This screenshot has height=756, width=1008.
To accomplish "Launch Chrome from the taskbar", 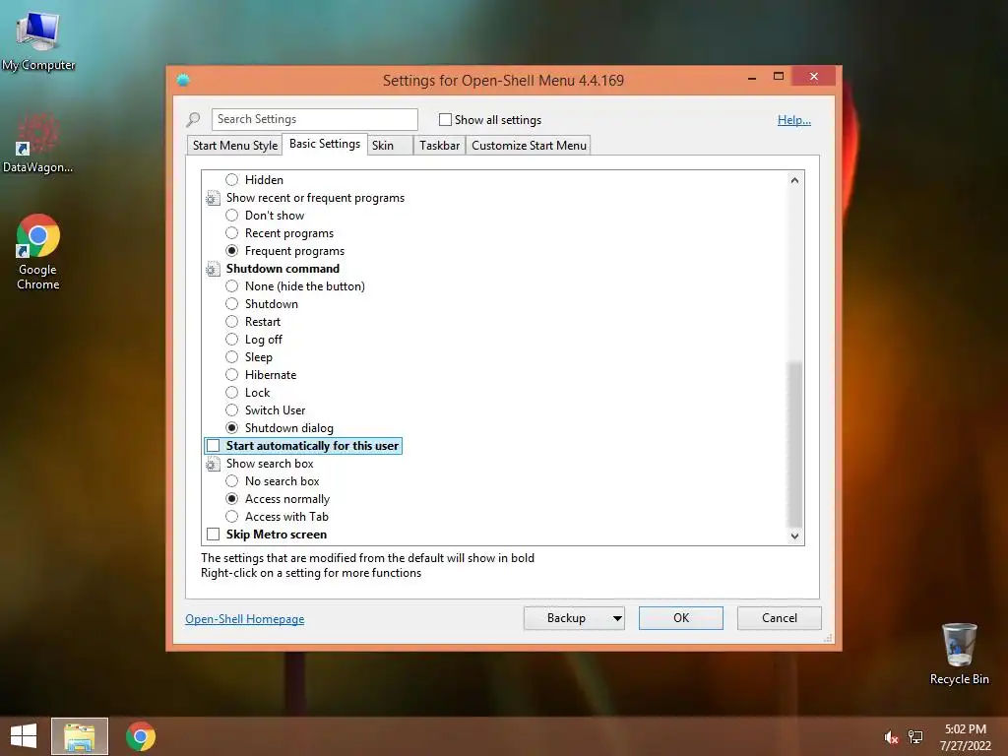I will pos(141,736).
